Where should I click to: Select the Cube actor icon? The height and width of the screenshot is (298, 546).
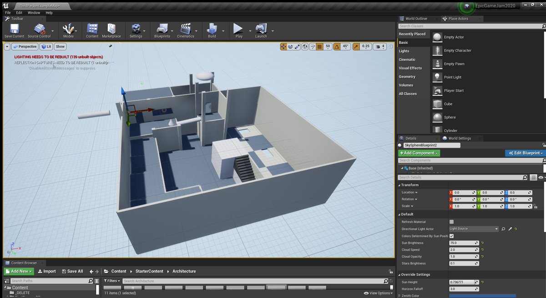tap(437, 104)
